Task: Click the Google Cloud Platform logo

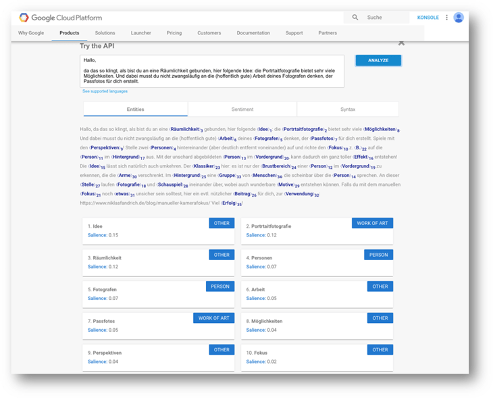Action: 60,18
